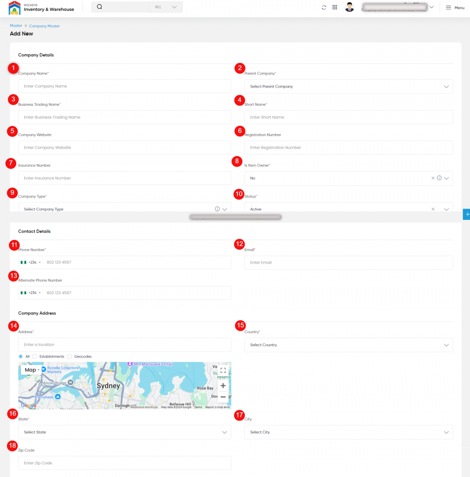
Task: Open the hamburger Menu
Action: click(455, 7)
